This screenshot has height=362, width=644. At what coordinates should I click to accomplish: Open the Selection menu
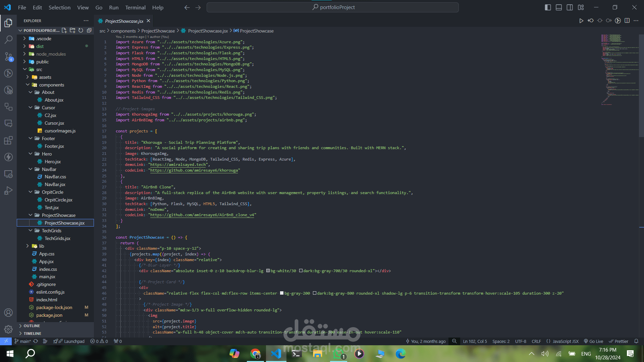click(x=59, y=7)
